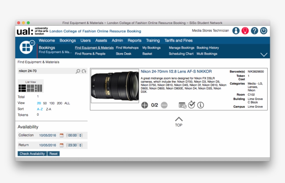
Task: Go to Find Rooms & People
Action: (x=90, y=53)
